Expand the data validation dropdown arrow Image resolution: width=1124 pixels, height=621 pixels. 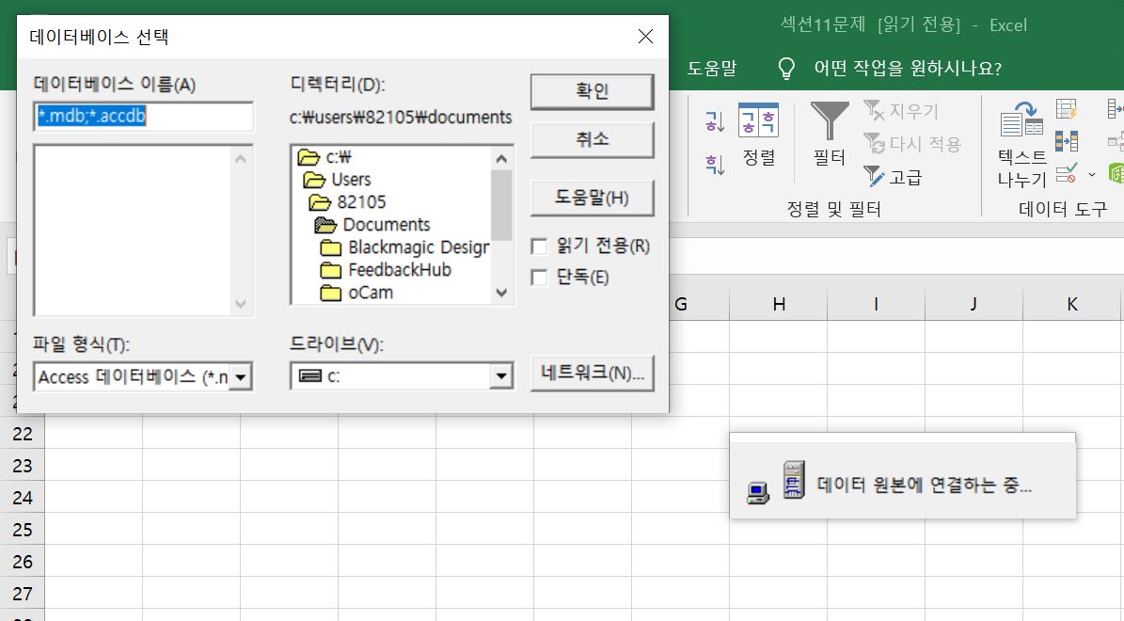coord(1092,174)
